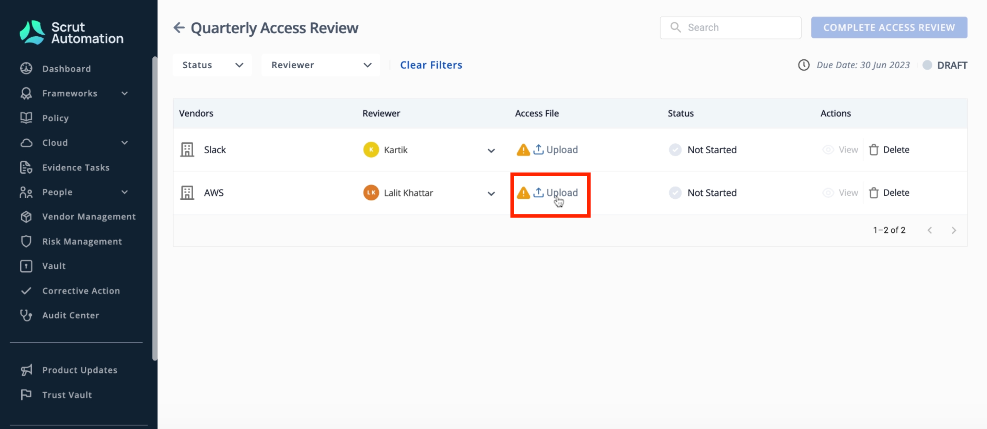Expand the Frameworks submenu chevron

(125, 93)
